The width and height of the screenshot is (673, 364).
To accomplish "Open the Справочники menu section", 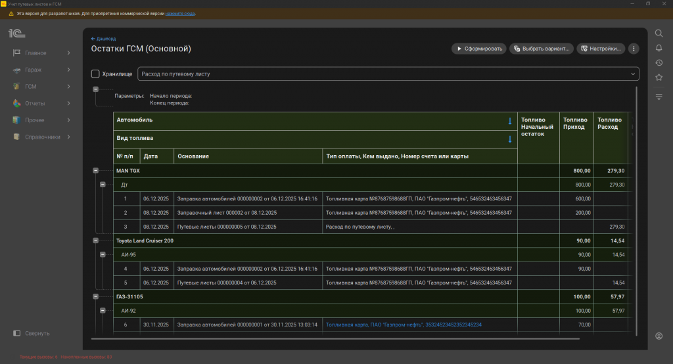I will 41,137.
